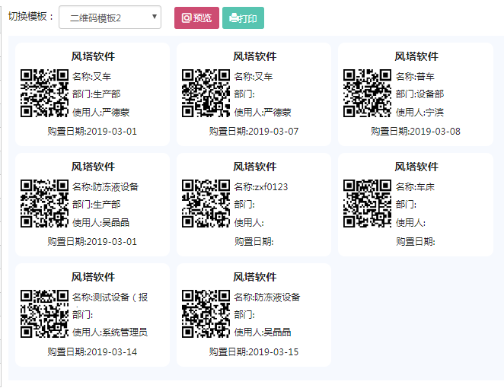Click empty 部门: in the 测试设备 card
The image size is (504, 388).
(83, 315)
